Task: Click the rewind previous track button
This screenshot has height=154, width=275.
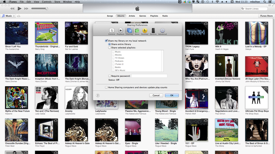Action: click(12, 9)
